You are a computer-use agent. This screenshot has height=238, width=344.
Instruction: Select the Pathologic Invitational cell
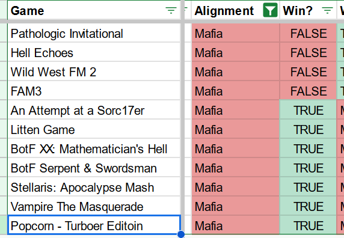click(94, 33)
